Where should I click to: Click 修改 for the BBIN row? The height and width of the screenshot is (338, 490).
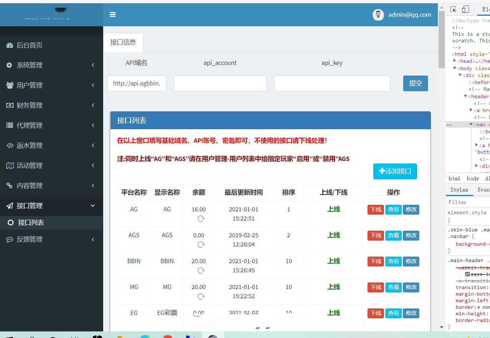point(411,261)
